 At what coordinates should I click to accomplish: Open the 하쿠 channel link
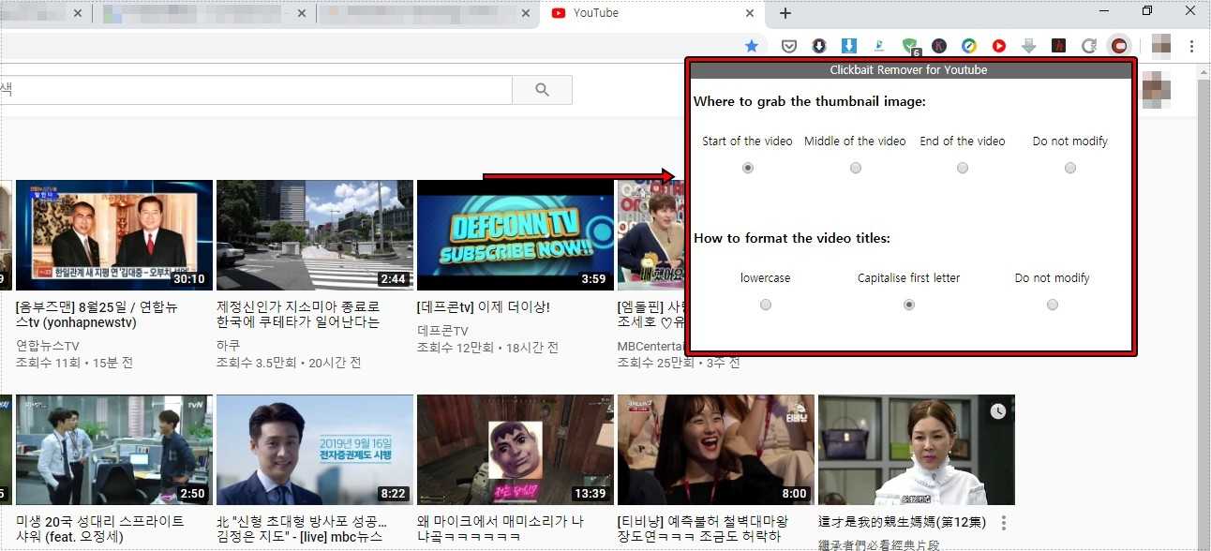[x=229, y=346]
